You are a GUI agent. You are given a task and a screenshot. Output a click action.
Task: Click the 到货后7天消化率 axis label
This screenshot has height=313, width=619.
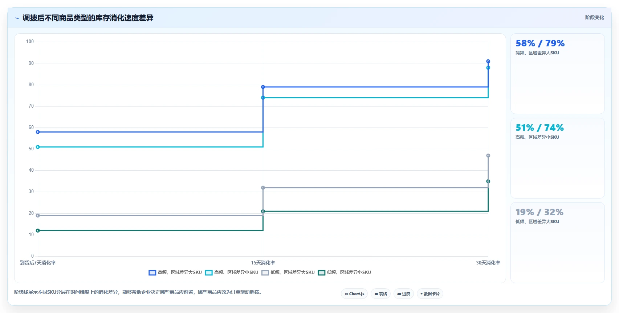pos(38,263)
